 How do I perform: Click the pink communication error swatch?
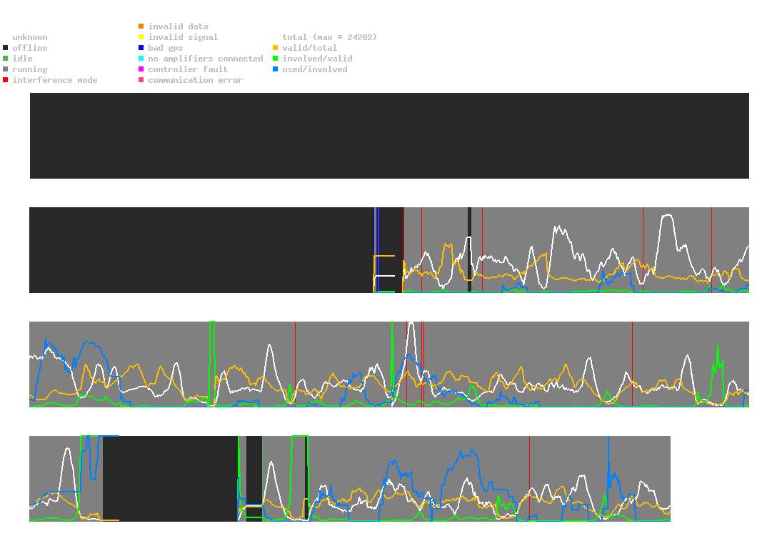point(141,80)
